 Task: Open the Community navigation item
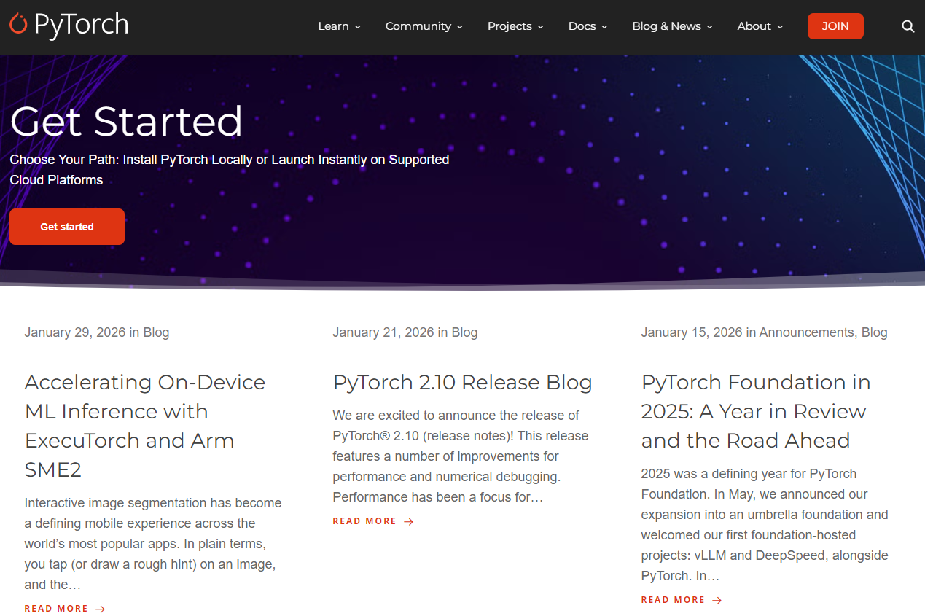pos(418,26)
